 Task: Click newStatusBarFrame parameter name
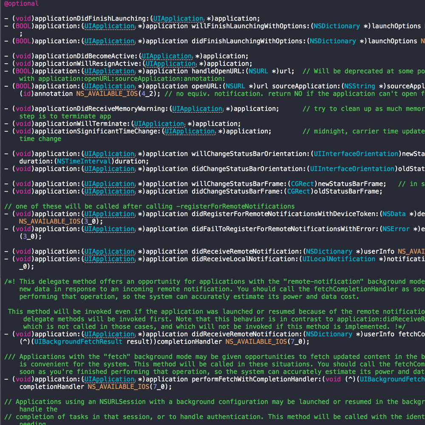(350, 184)
